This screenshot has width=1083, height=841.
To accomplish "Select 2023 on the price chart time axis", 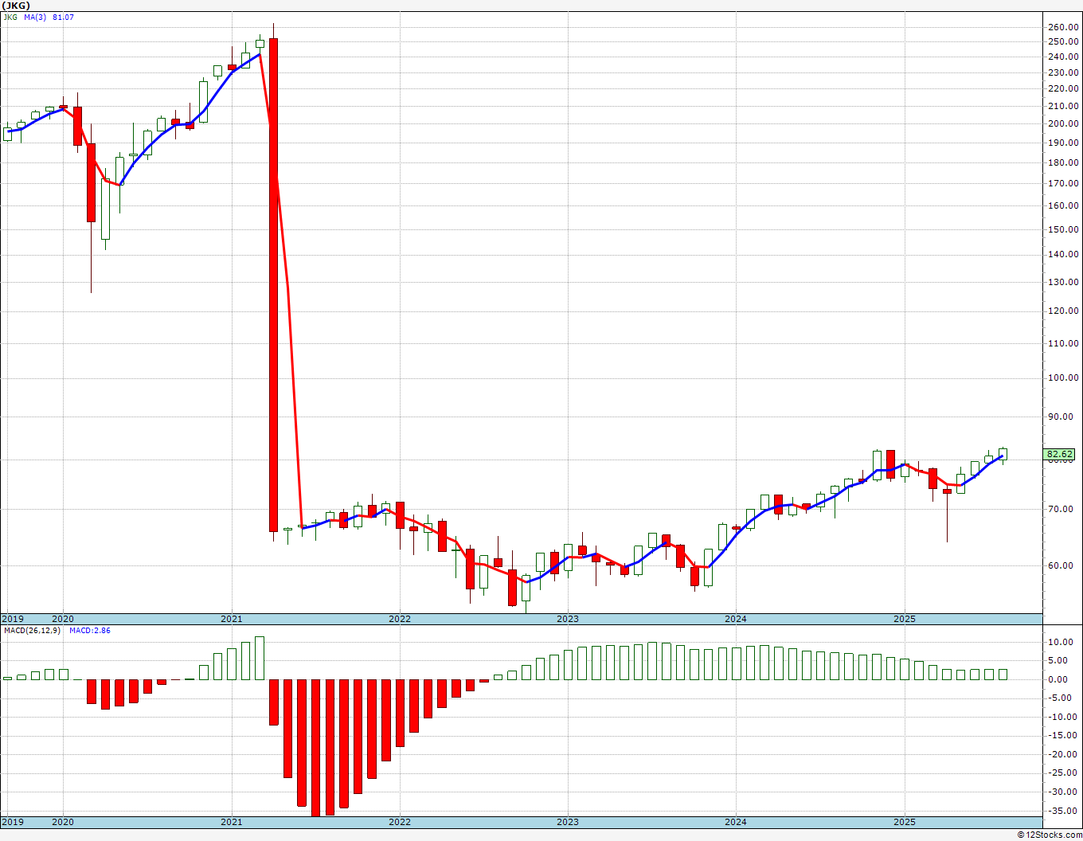I will click(x=568, y=619).
